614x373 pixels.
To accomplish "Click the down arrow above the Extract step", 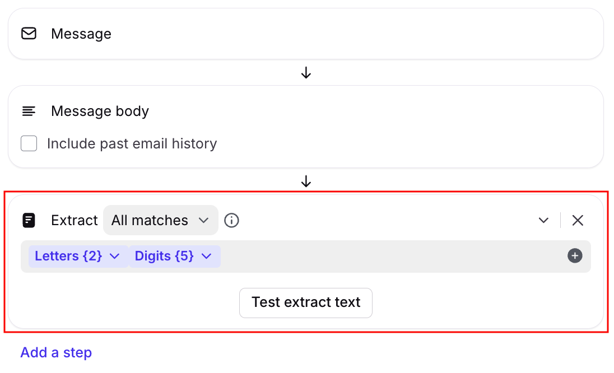I will 306,181.
